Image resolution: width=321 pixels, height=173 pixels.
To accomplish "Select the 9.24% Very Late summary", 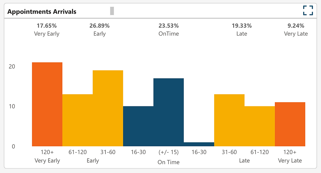I will pos(296,29).
